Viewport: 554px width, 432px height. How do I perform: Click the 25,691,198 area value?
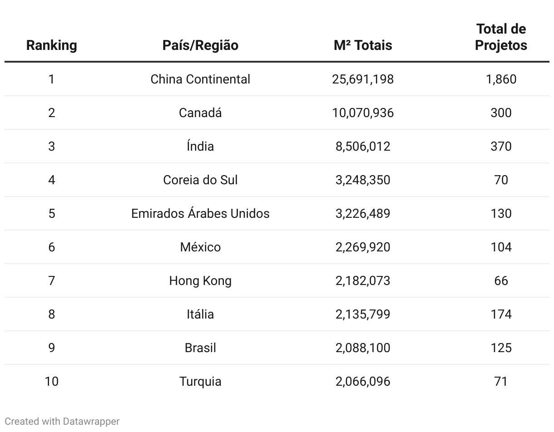(x=363, y=79)
